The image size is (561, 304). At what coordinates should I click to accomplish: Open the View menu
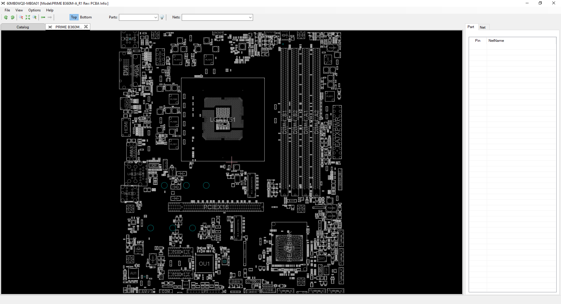(x=19, y=10)
